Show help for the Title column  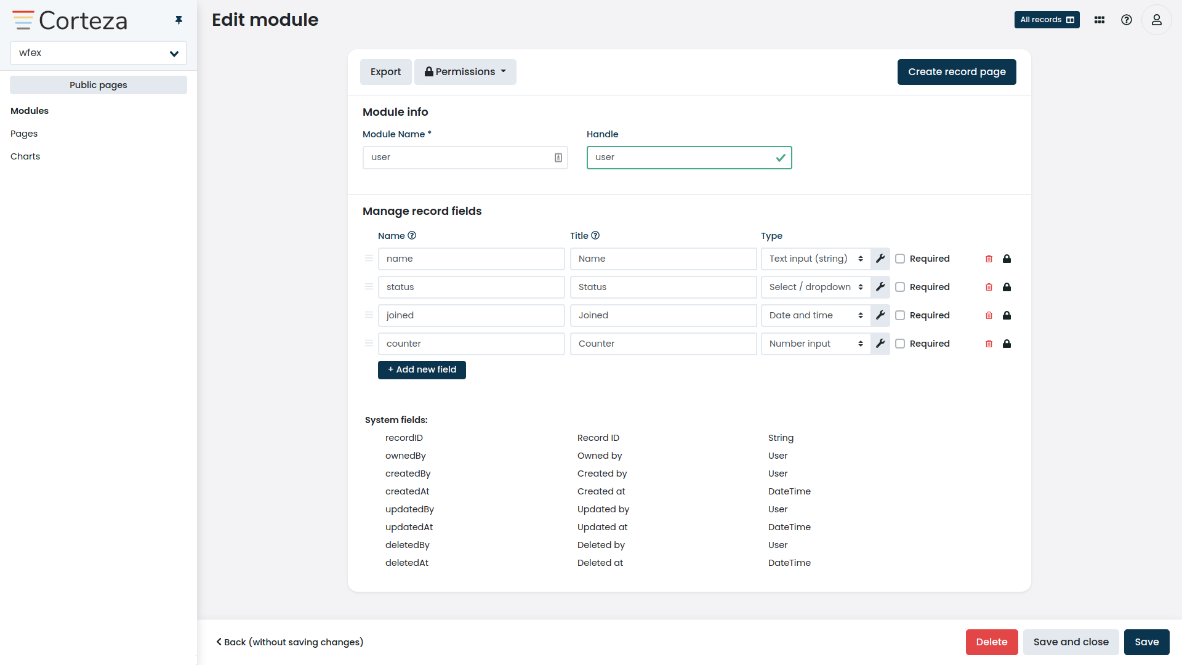[x=595, y=235]
